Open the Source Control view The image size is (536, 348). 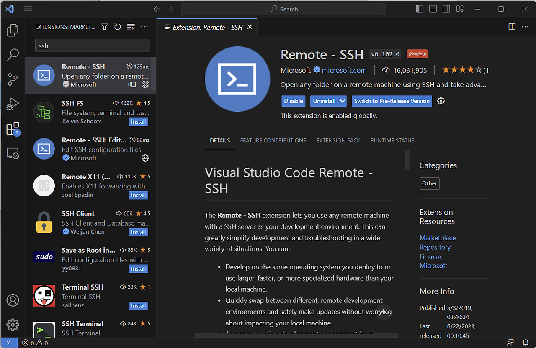pyautogui.click(x=13, y=79)
